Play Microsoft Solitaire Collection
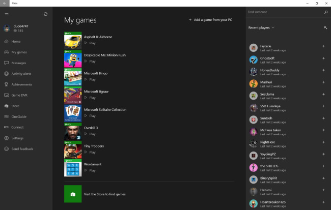 pos(90,116)
